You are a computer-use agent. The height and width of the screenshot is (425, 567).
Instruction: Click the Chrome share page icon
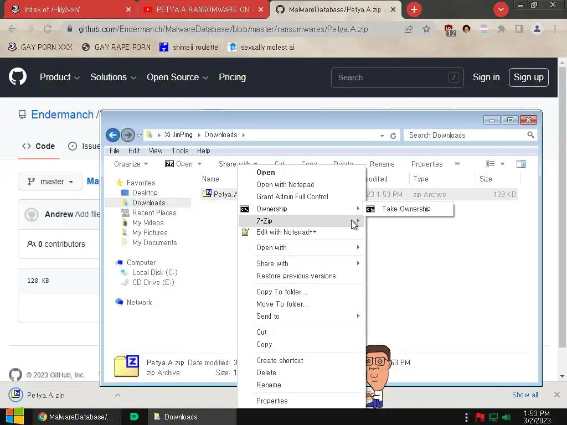coord(409,29)
